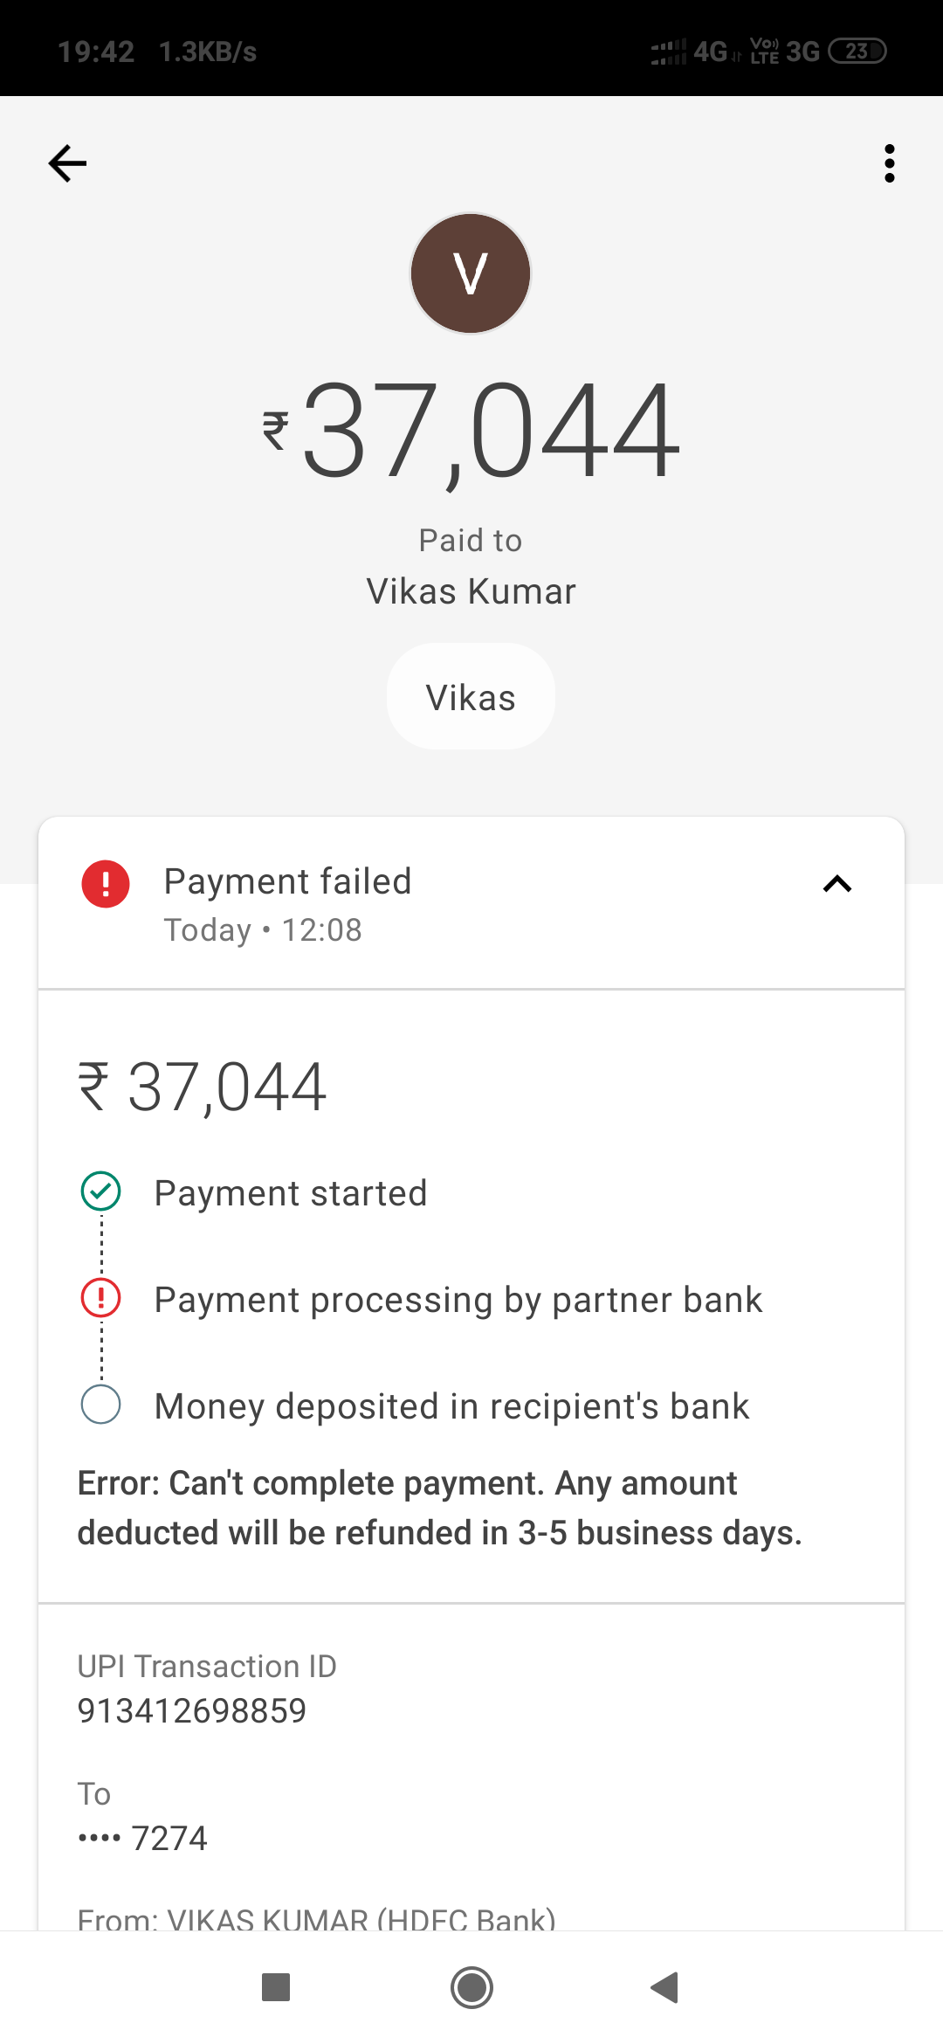
Task: Tap the green Payment started check icon
Action: point(101,1191)
